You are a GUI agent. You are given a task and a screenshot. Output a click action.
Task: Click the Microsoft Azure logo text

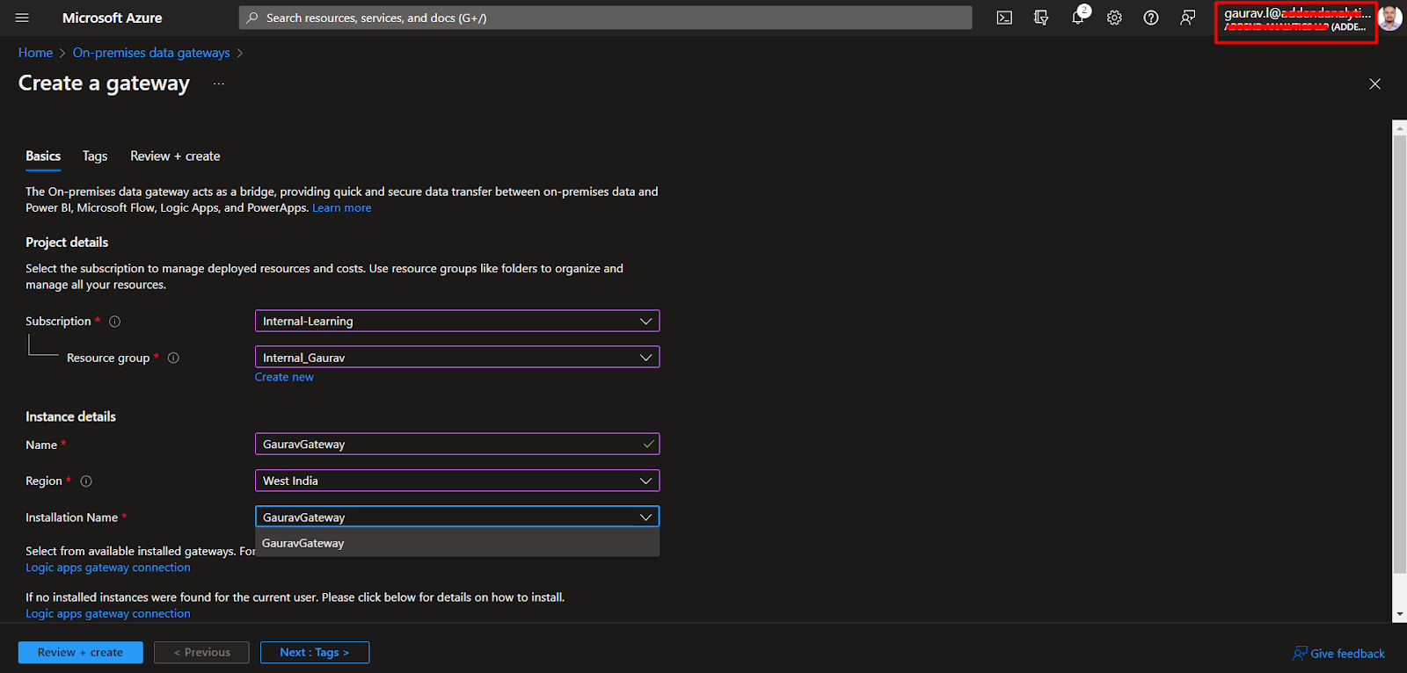click(x=113, y=18)
